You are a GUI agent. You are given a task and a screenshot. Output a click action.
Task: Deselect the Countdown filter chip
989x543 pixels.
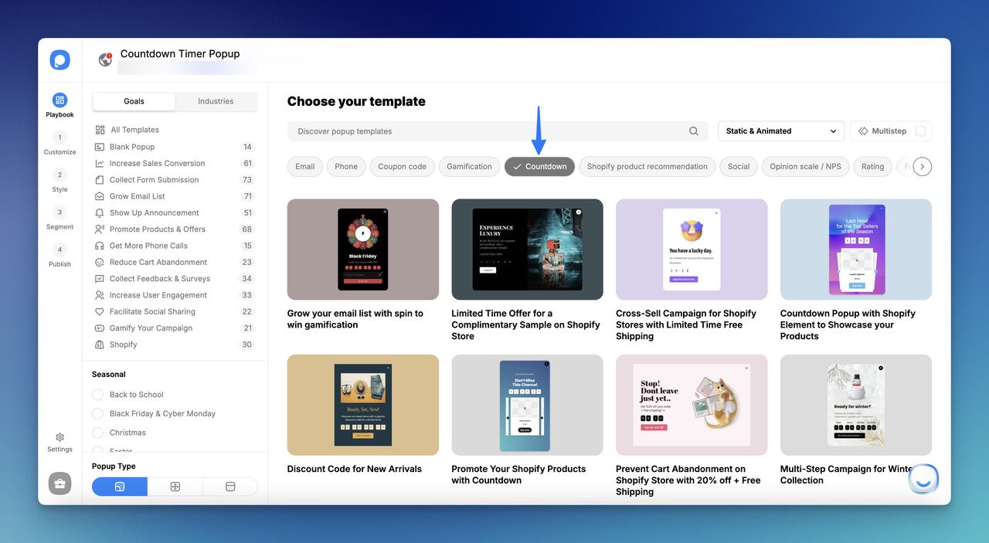point(539,166)
